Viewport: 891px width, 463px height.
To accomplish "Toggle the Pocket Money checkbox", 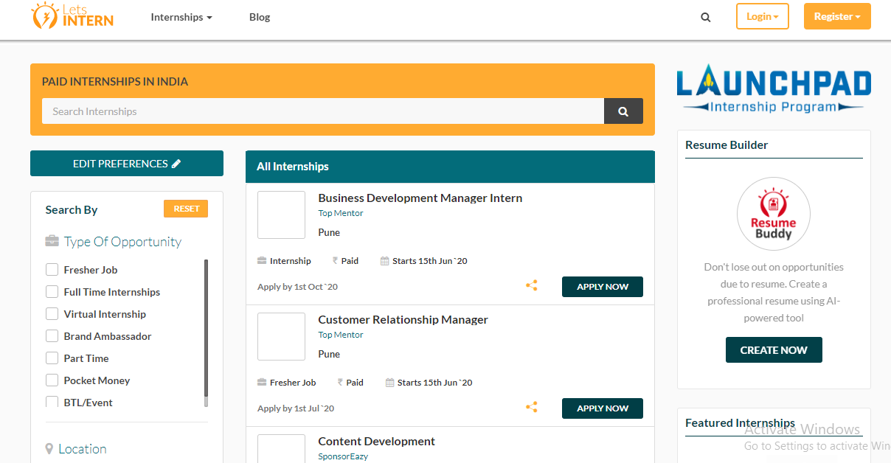I will click(52, 380).
